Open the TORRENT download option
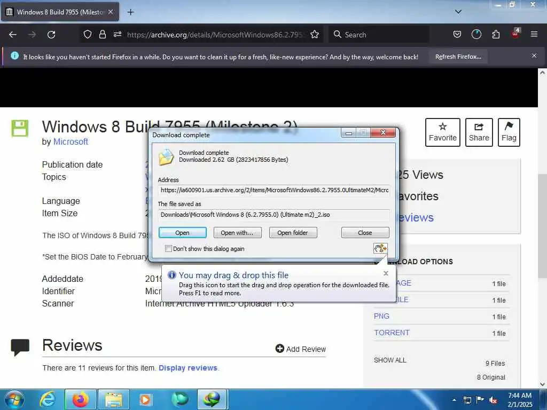The image size is (547, 410). tap(392, 333)
